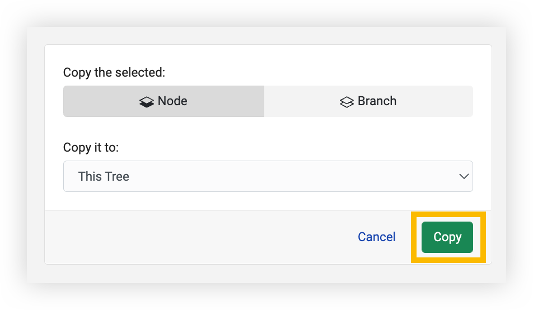Image resolution: width=533 pixels, height=310 pixels.
Task: Click the word "Branch" in the segmented control
Action: (x=377, y=101)
